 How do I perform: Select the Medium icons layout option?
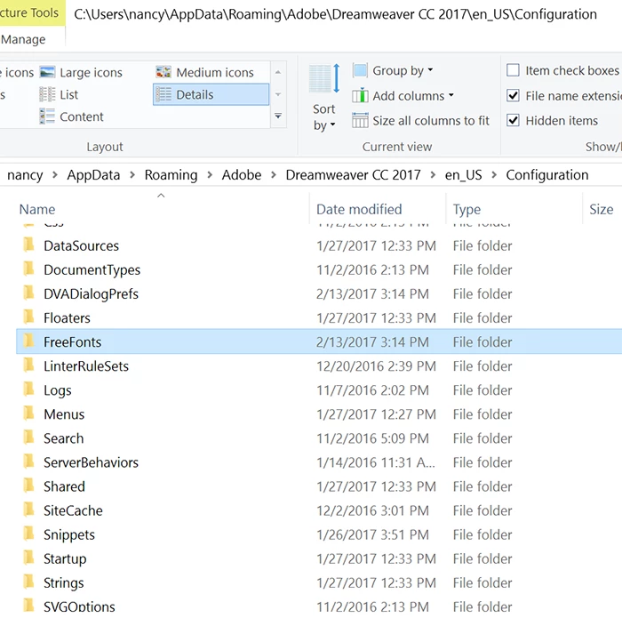pos(205,72)
